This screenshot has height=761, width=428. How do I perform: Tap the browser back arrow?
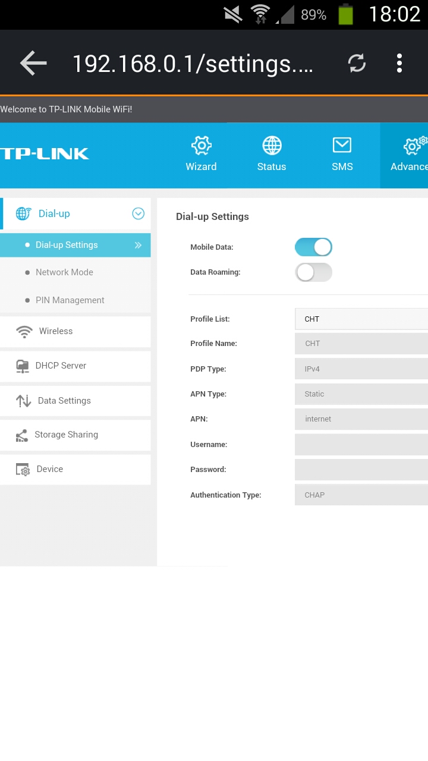33,63
